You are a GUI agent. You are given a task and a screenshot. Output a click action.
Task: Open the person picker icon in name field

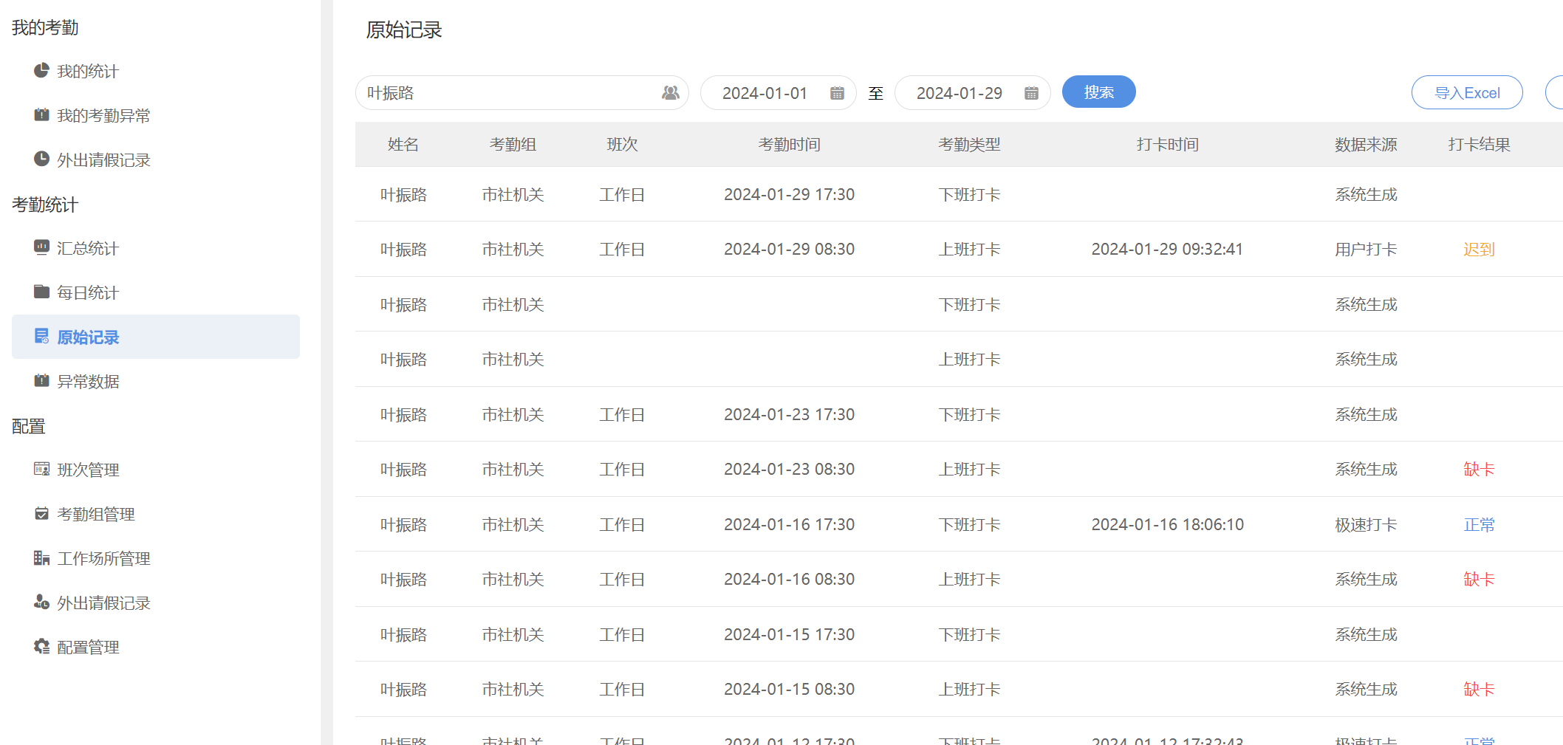tap(670, 93)
